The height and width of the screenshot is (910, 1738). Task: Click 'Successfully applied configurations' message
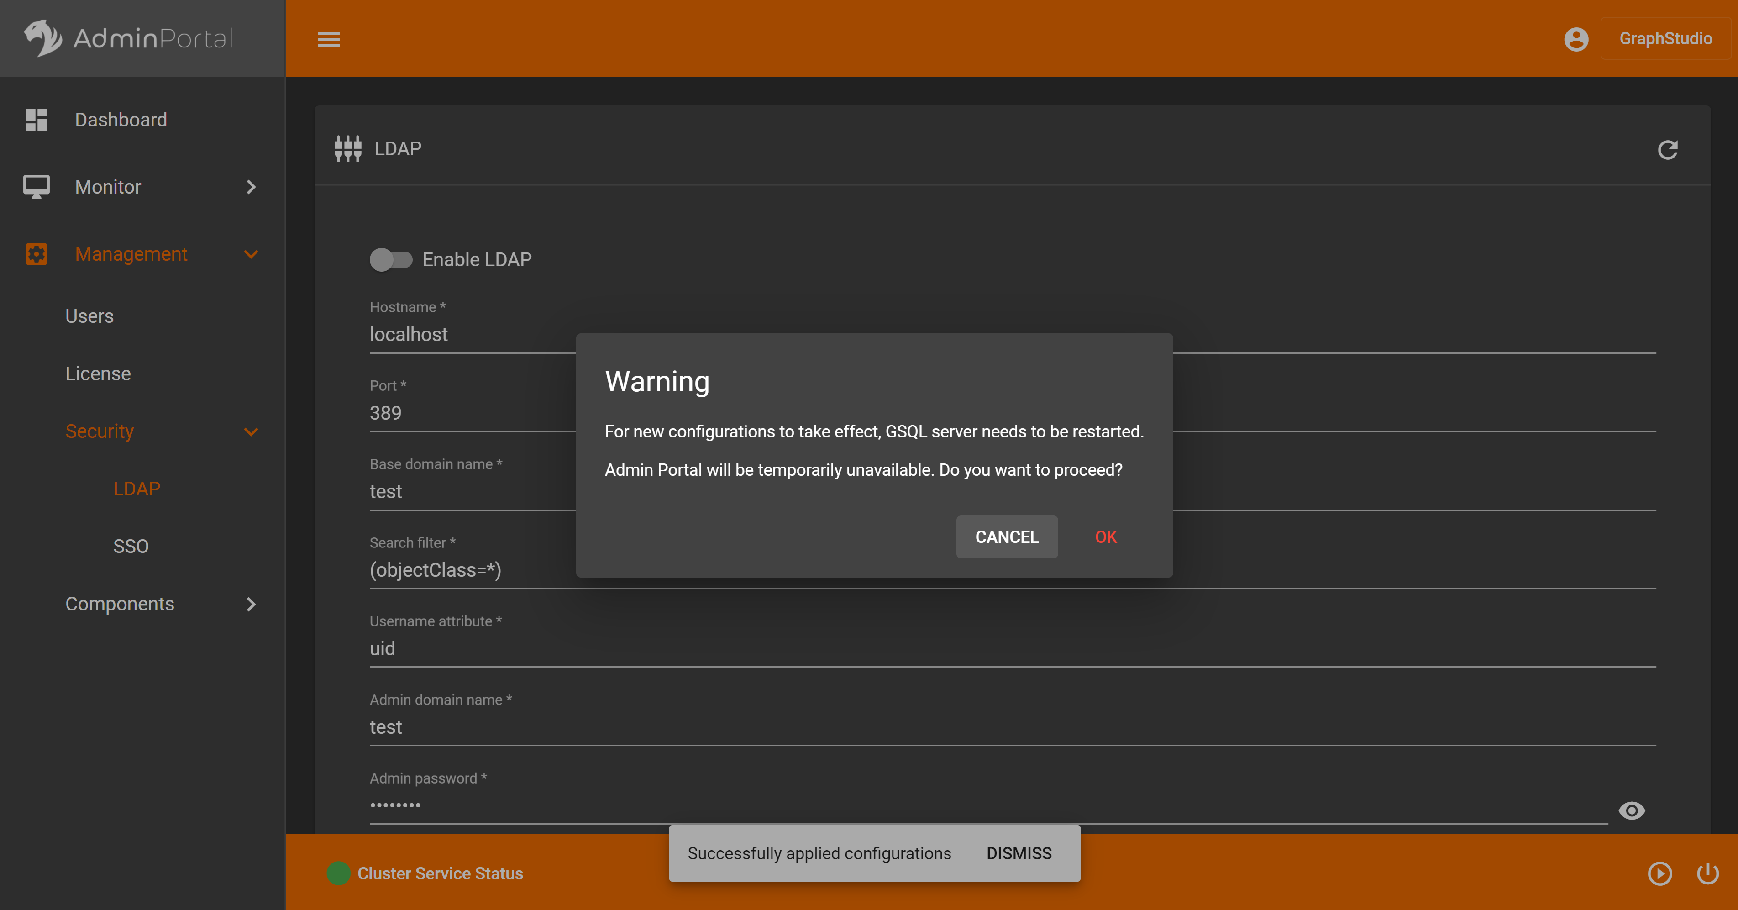819,853
